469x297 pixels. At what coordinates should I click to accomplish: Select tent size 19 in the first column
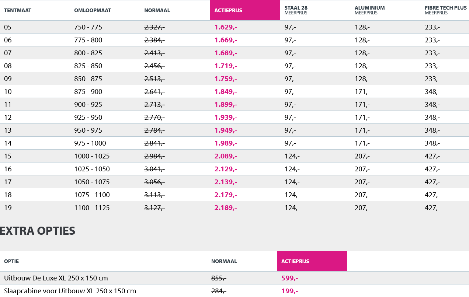click(8, 208)
